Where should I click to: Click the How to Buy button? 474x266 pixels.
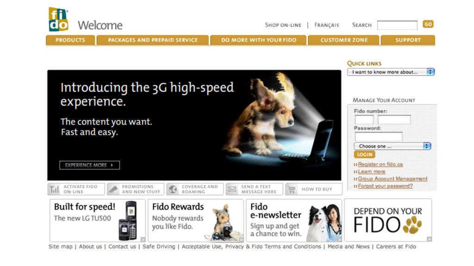[314, 189]
